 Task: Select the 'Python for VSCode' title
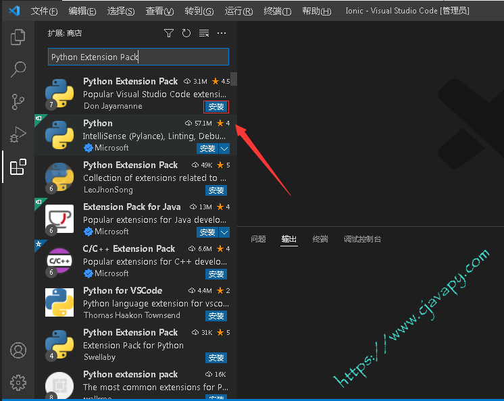[123, 290]
